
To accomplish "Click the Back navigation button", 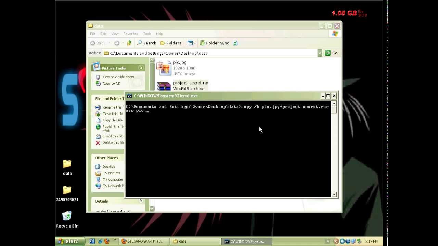I will point(98,43).
